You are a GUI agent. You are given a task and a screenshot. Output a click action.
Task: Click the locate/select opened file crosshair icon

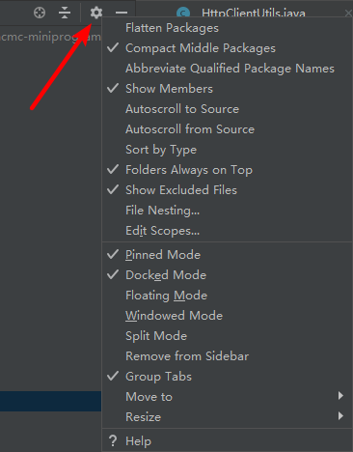pyautogui.click(x=40, y=13)
